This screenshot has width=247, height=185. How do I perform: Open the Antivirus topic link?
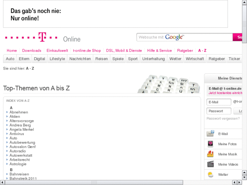(17, 134)
